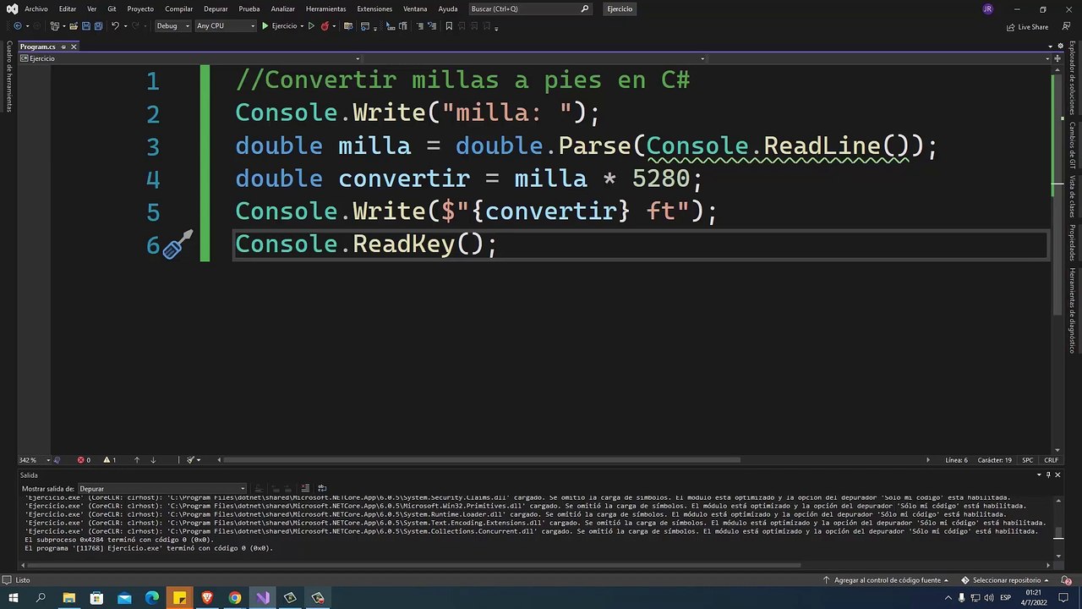Click the ESP keyboard language indicator
This screenshot has height=609, width=1082.
pos(1006,598)
